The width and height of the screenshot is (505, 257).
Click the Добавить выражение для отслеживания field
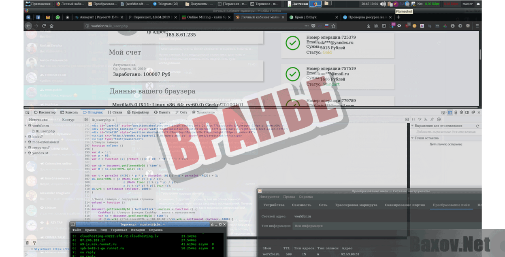point(445,132)
